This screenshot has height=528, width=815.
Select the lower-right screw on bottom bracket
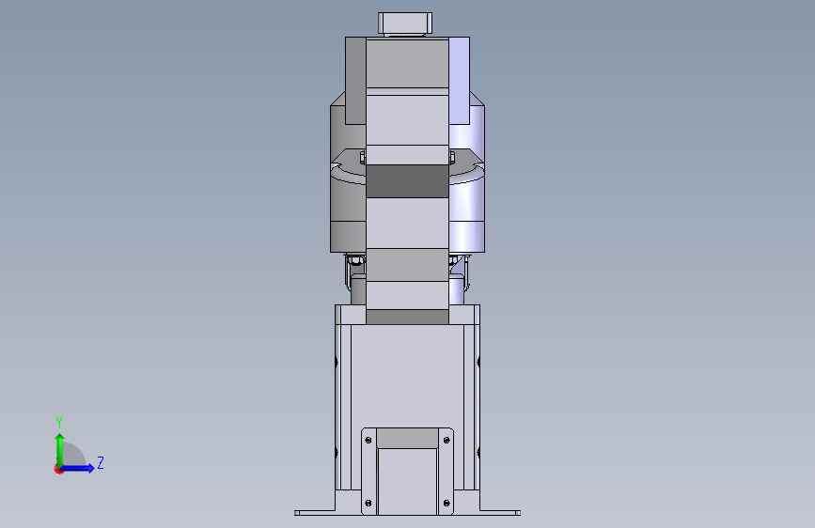[447, 503]
